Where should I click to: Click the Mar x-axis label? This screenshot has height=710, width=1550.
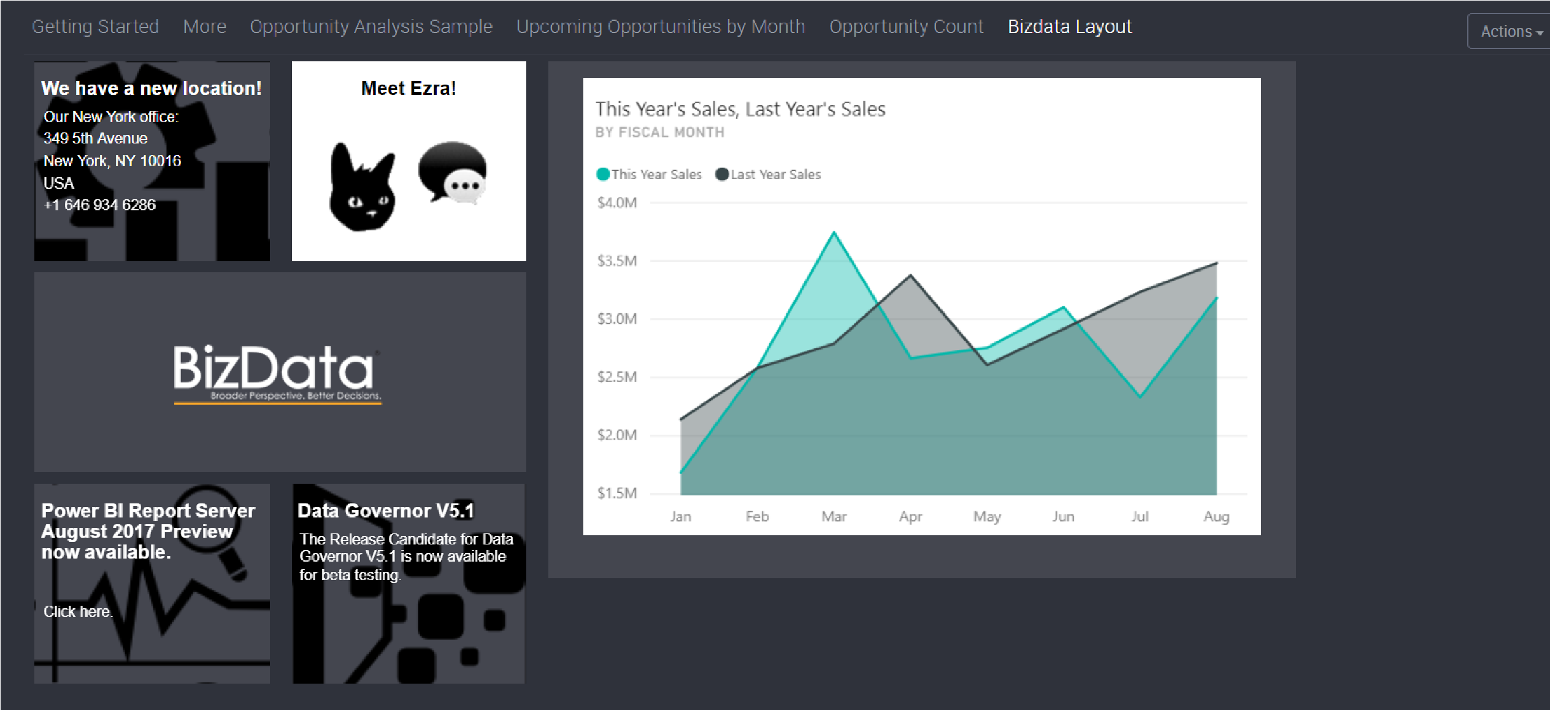pos(834,516)
